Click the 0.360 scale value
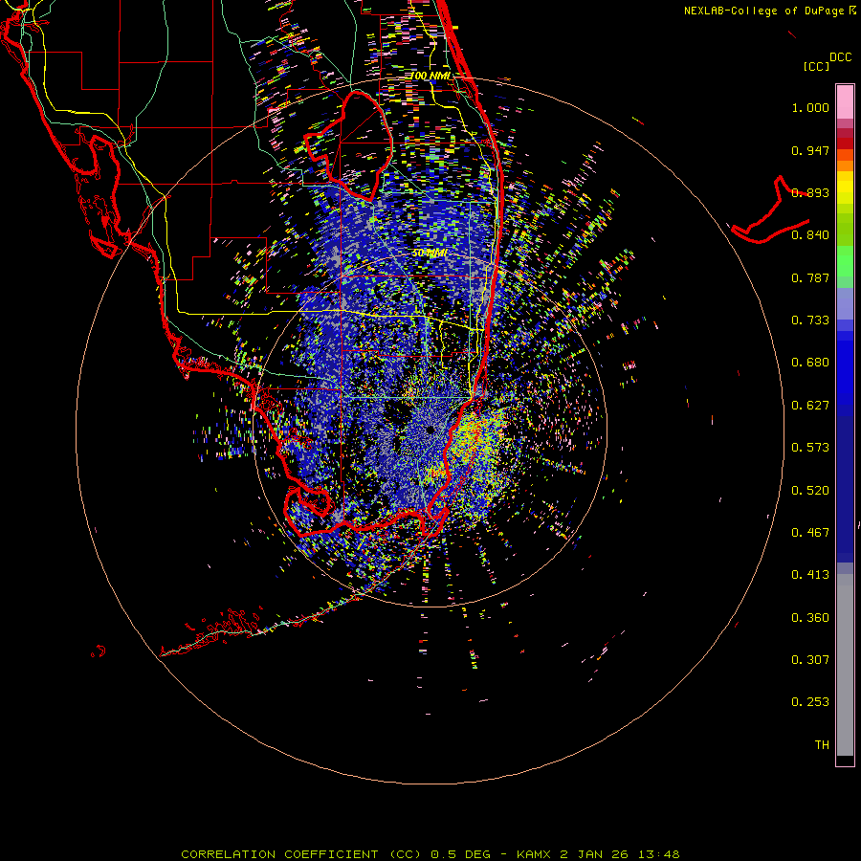Viewport: 861px width, 861px height. 810,618
